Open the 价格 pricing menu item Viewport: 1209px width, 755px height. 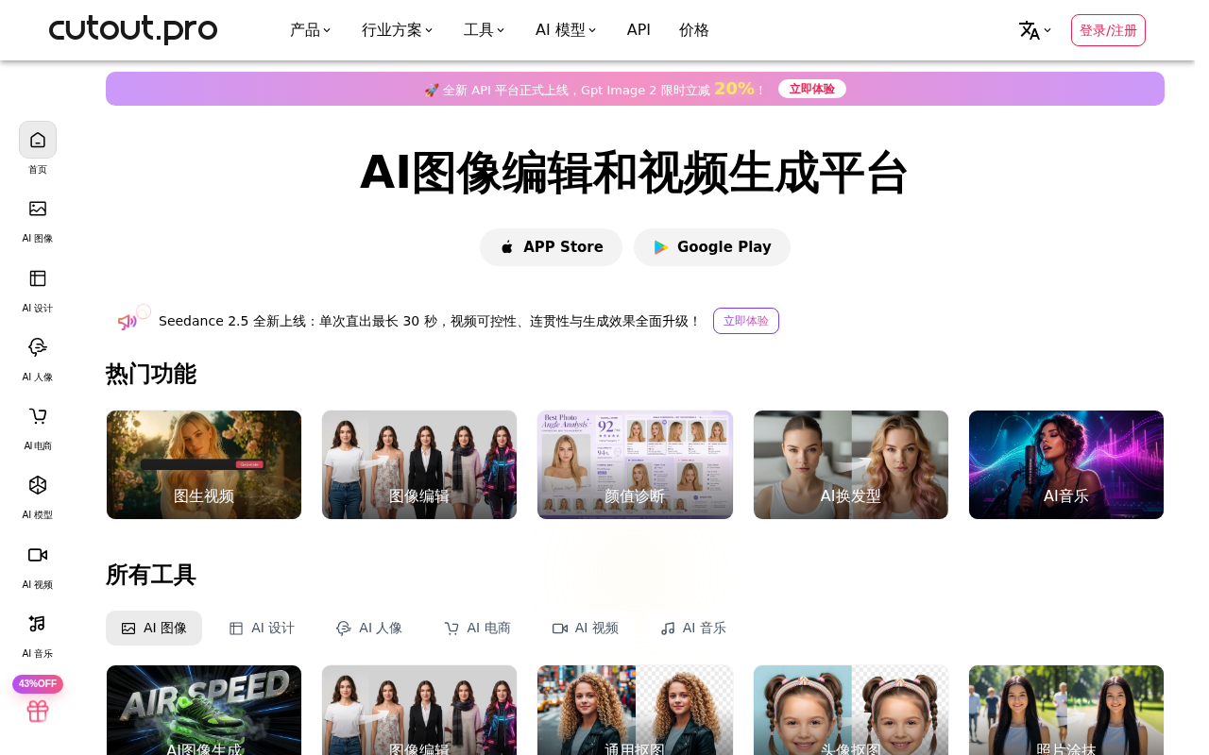pos(694,30)
